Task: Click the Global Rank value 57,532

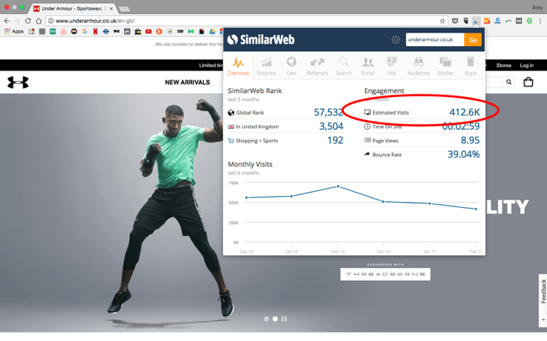Action: pyautogui.click(x=328, y=112)
